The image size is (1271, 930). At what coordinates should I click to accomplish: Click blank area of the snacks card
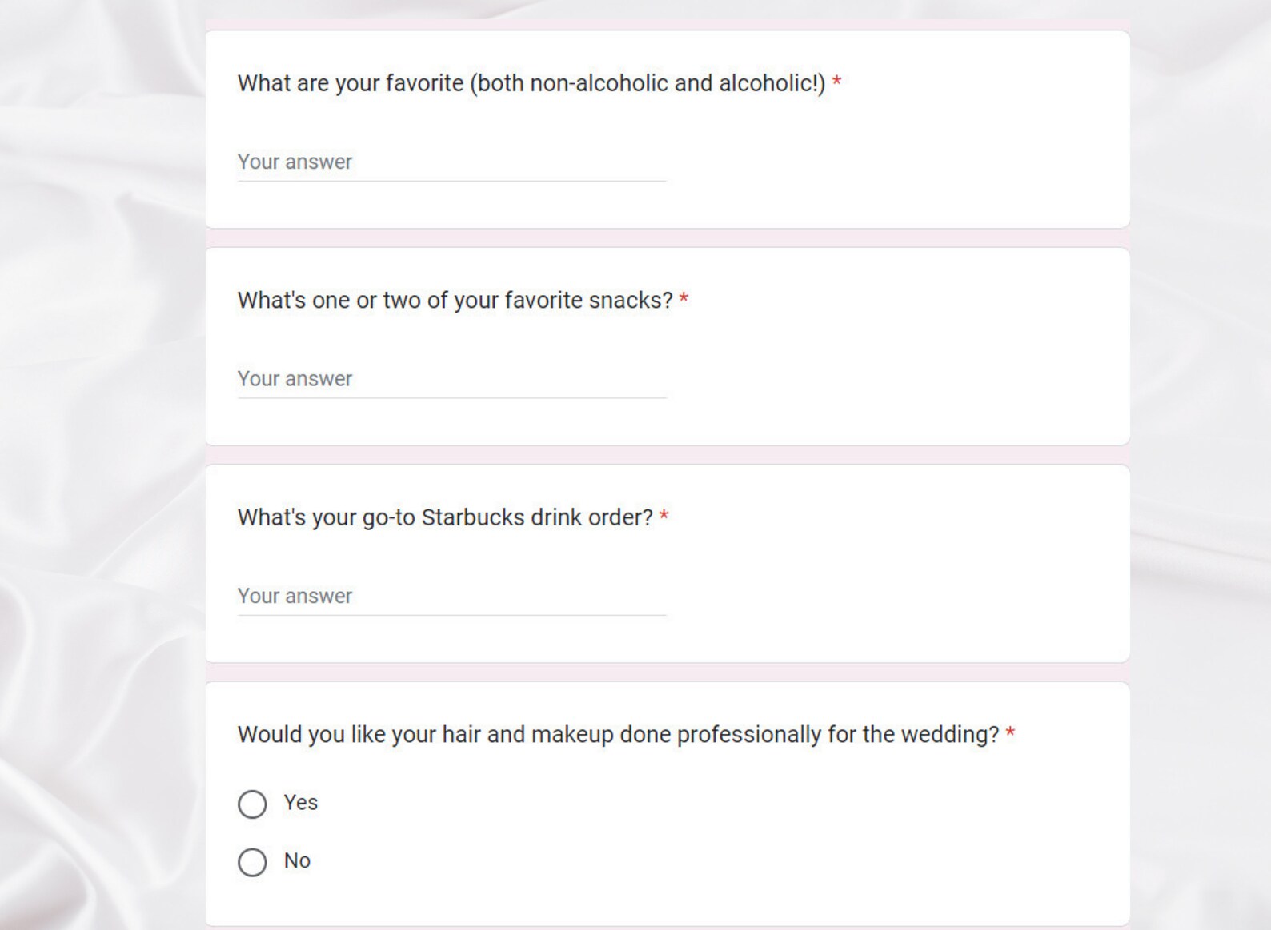click(896, 368)
